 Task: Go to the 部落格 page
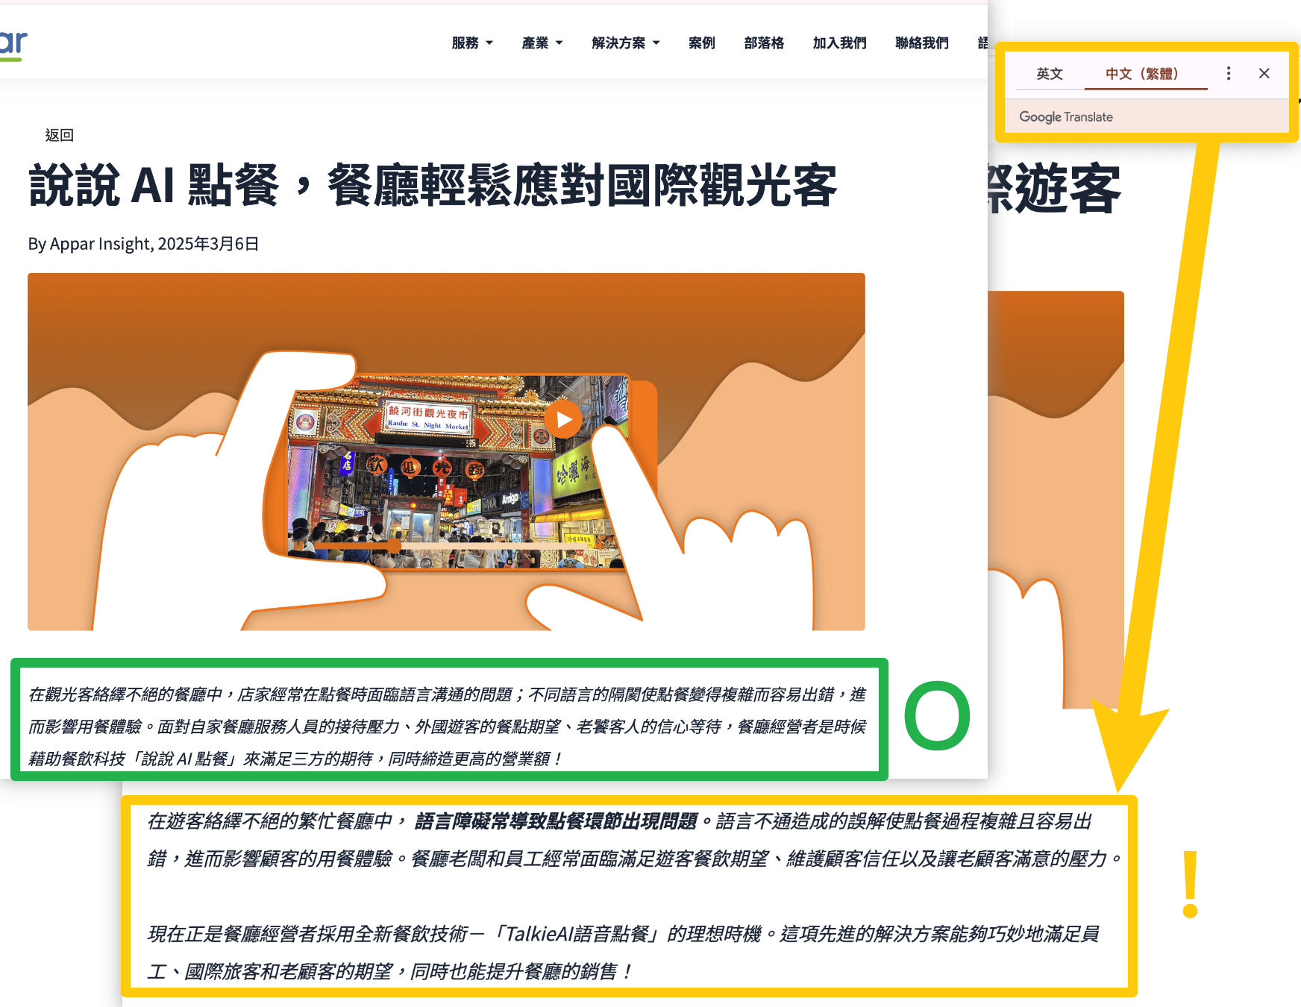tap(764, 43)
